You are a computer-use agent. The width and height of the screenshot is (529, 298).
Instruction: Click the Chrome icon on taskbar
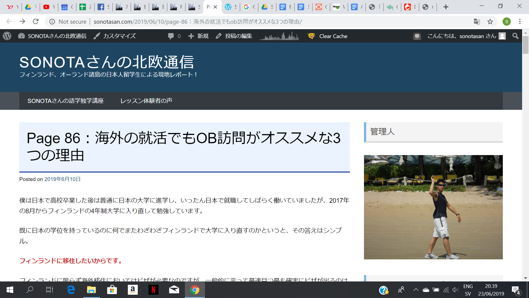point(195,290)
